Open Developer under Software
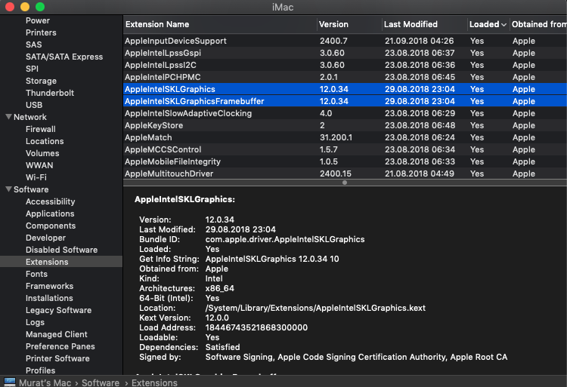567x387 pixels. 45,238
